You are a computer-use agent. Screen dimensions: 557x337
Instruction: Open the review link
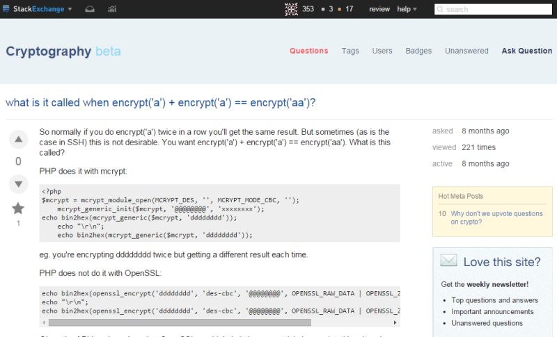tap(379, 9)
